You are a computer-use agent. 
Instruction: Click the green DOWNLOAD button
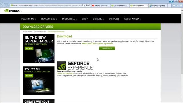(107, 48)
